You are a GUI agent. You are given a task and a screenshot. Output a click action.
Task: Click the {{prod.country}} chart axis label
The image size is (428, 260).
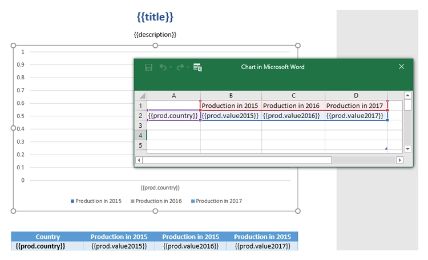(160, 188)
